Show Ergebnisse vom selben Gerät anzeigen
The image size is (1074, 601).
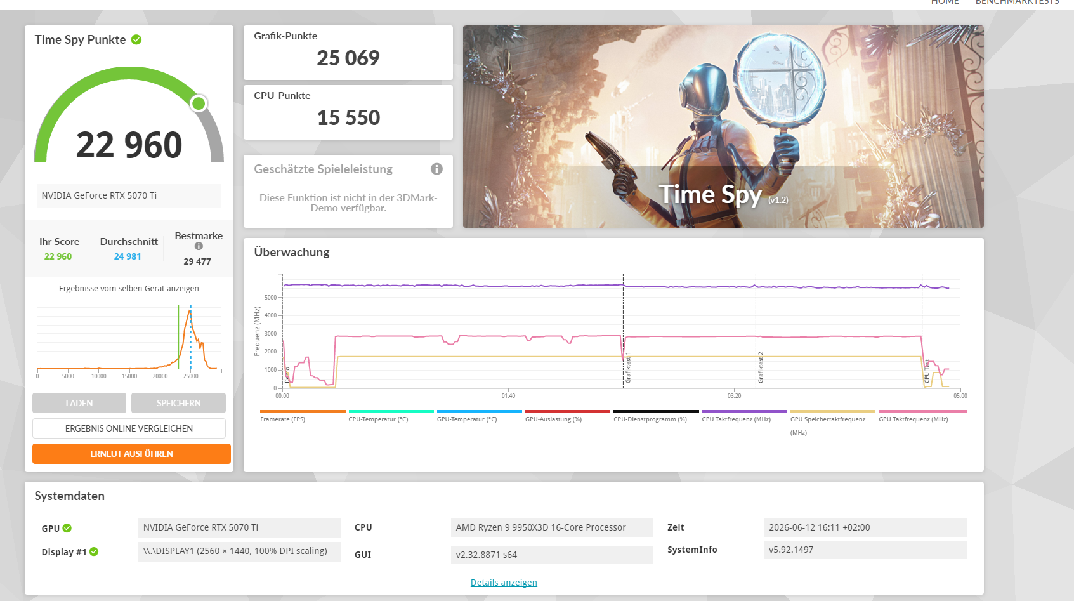point(129,289)
